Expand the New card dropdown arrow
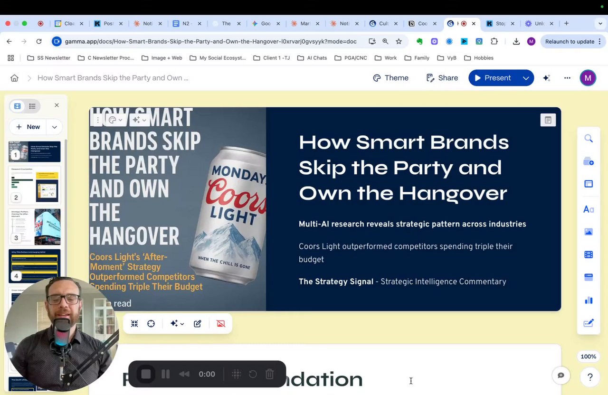Viewport: 608px width, 395px height. coord(55,127)
